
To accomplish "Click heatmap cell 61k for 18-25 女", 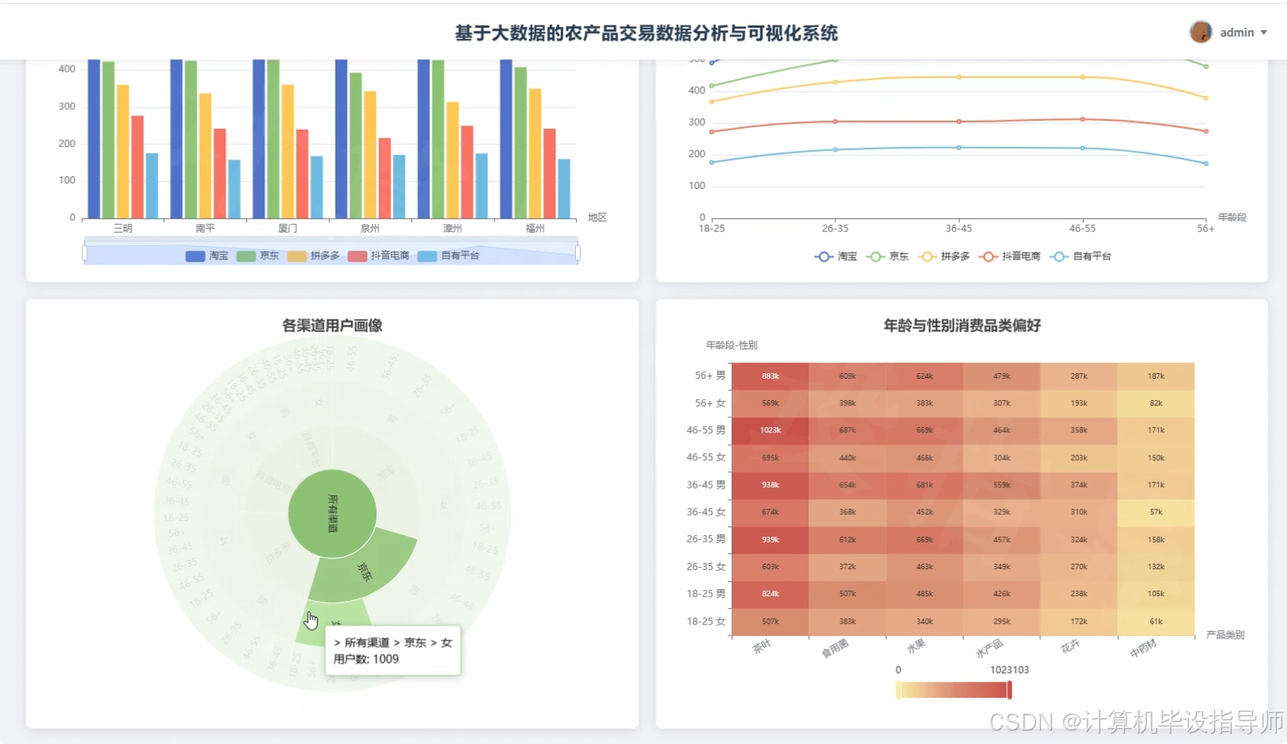I will (x=1156, y=621).
